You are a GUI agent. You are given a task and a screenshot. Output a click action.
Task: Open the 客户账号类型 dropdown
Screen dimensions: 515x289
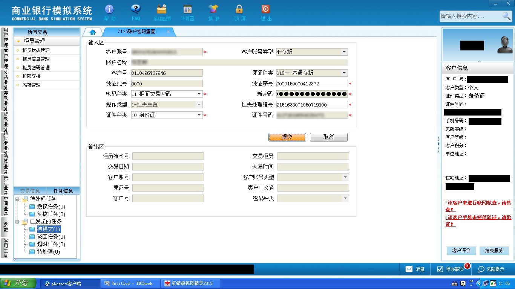[x=344, y=52]
